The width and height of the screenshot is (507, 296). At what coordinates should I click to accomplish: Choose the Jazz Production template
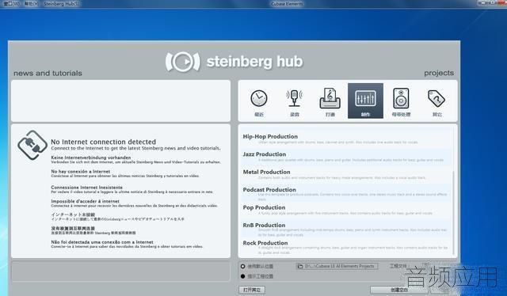pyautogui.click(x=347, y=157)
